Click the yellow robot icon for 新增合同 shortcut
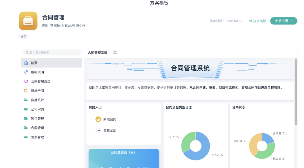This screenshot has width=304, height=168. point(98,119)
